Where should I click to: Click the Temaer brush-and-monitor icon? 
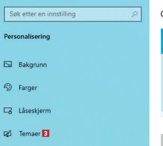[x=8, y=134]
